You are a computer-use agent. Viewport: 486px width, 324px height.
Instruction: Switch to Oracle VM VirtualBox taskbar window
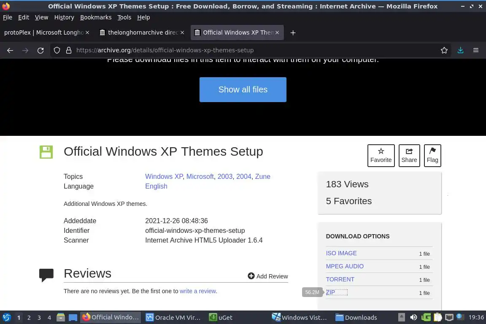click(x=173, y=318)
